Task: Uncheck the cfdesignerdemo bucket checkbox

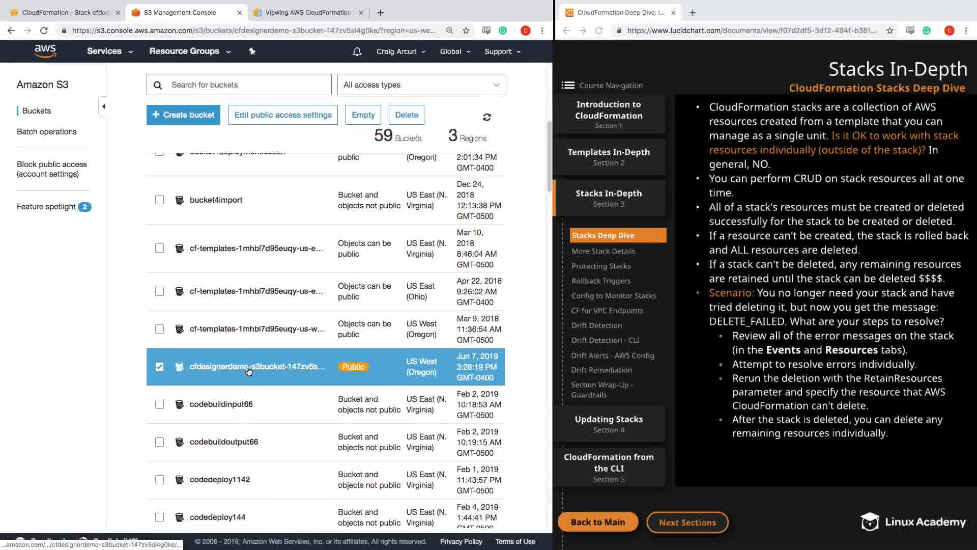Action: tap(159, 367)
